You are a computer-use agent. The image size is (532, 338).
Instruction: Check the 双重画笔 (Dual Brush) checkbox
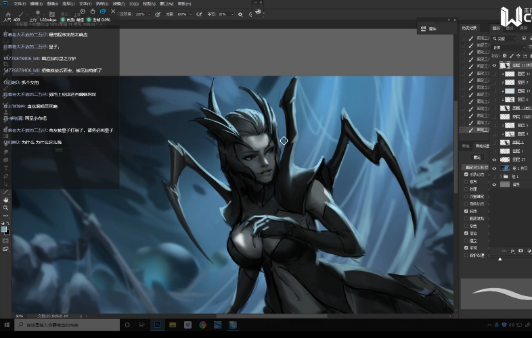coord(466,196)
